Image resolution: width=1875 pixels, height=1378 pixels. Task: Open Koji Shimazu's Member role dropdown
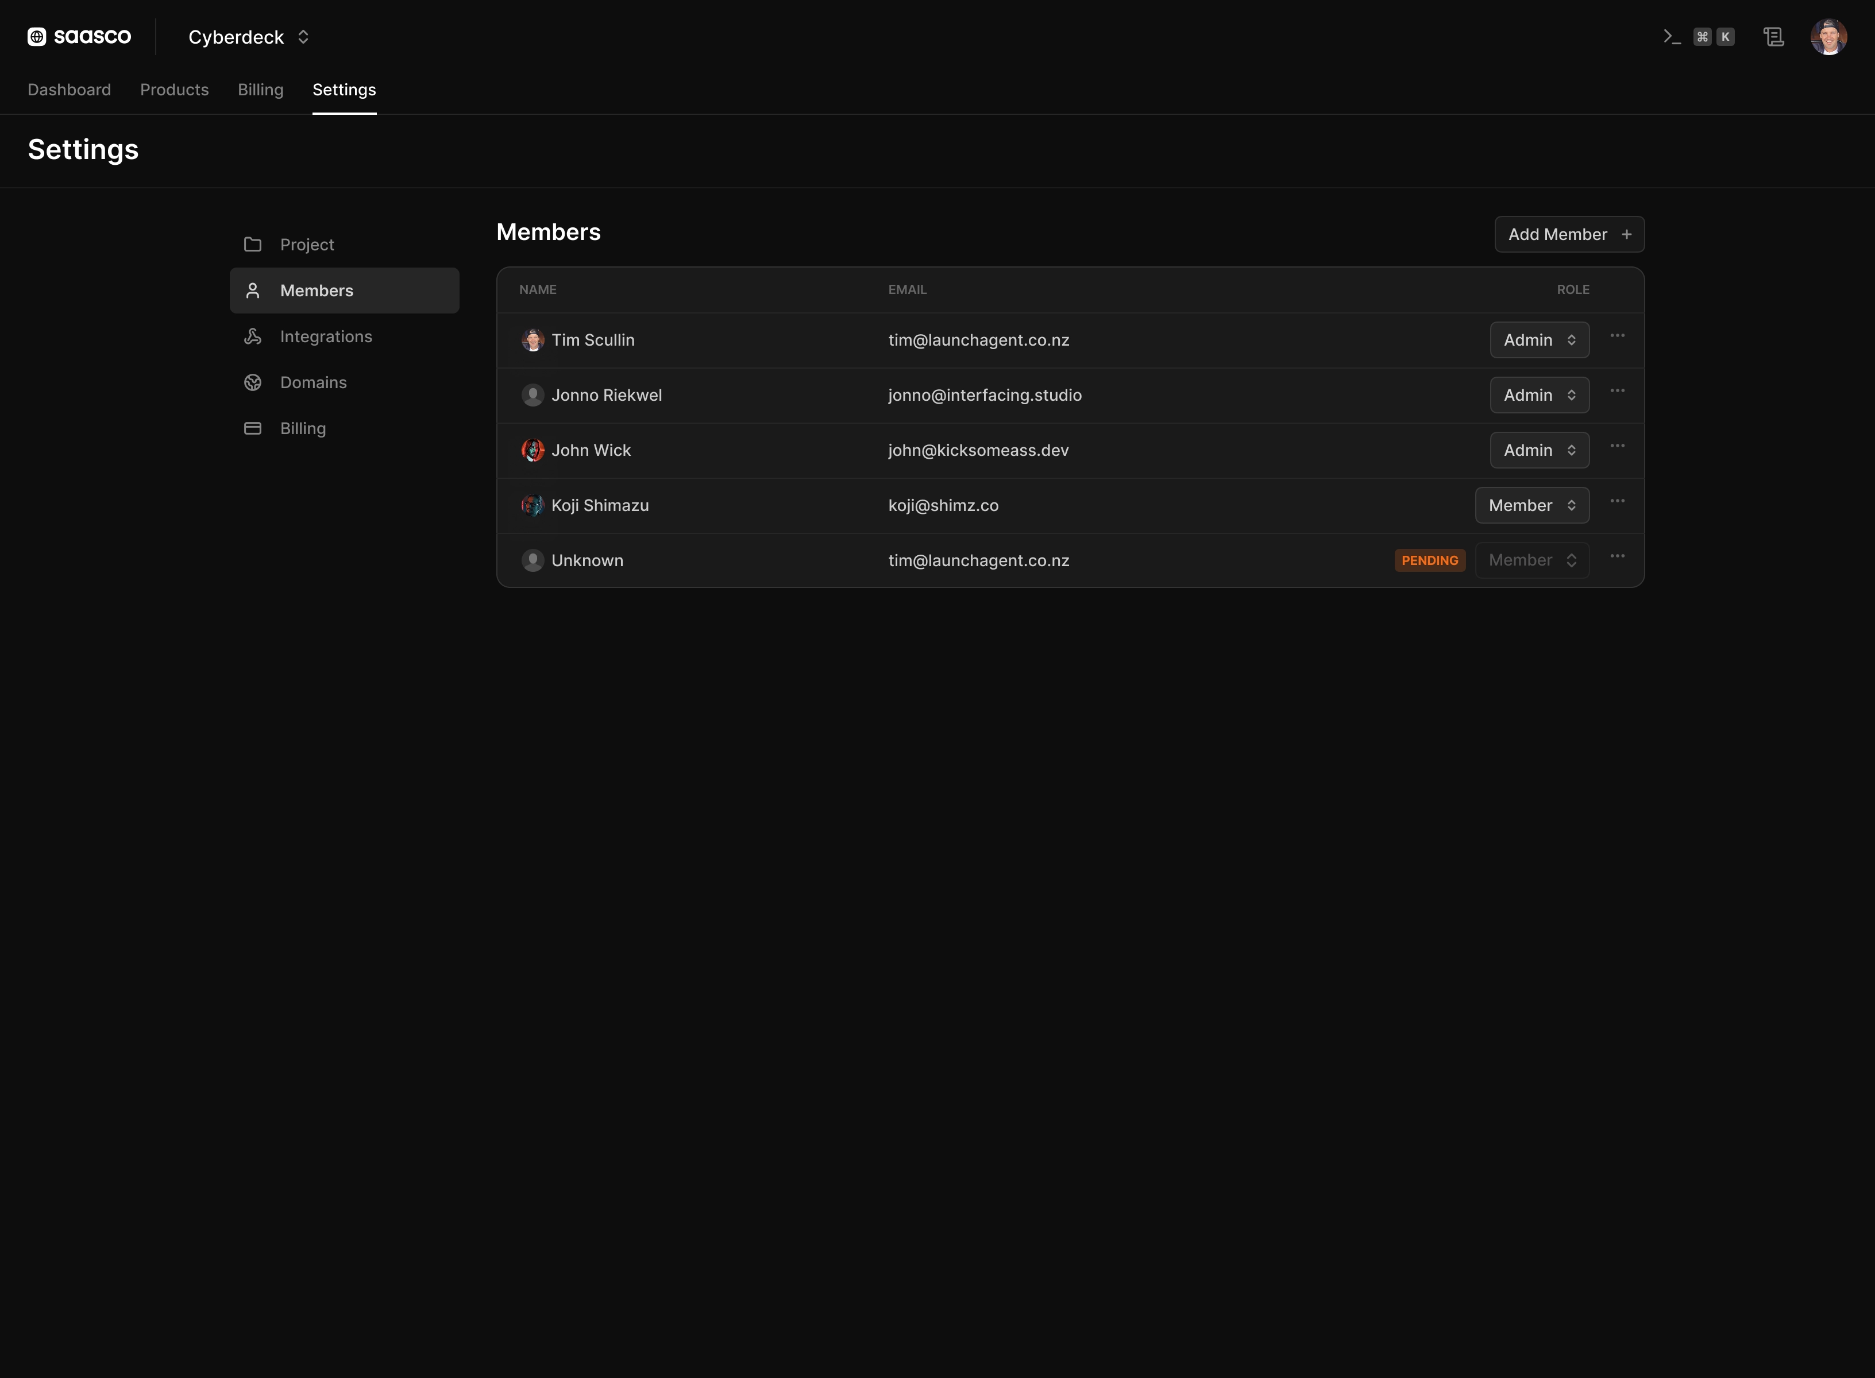pyautogui.click(x=1532, y=505)
